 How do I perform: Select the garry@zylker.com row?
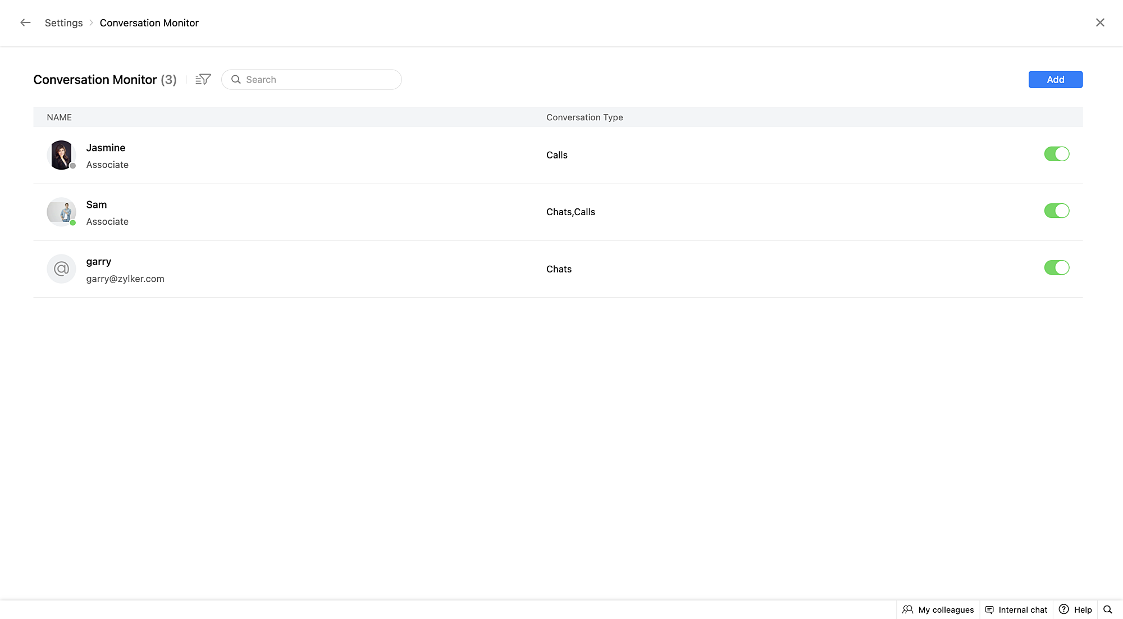pyautogui.click(x=125, y=279)
